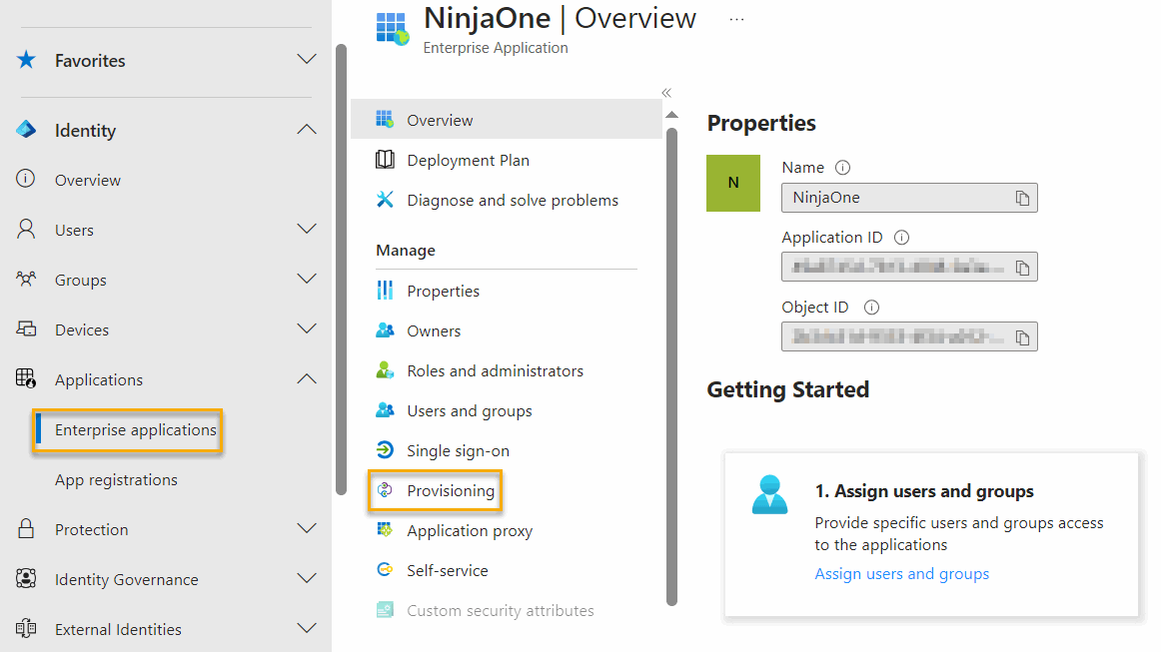Copy the Name field with its copy icon
This screenshot has height=652, width=1161.
1023,198
